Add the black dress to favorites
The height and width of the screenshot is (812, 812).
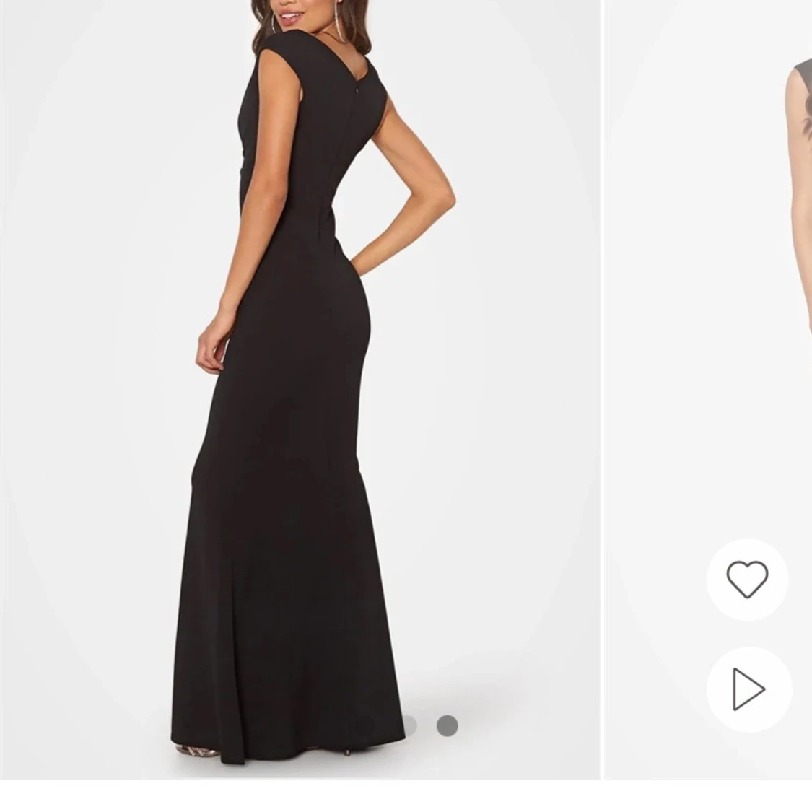(x=747, y=580)
